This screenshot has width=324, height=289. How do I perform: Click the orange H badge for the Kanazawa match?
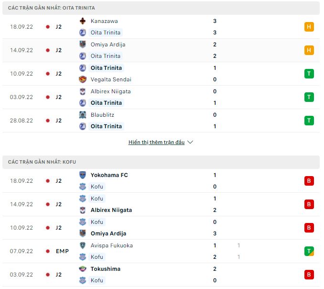pos(309,27)
